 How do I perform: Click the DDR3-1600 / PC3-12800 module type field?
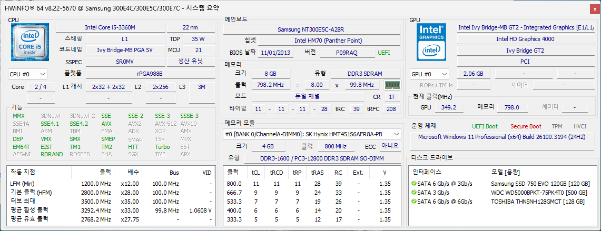click(322, 158)
